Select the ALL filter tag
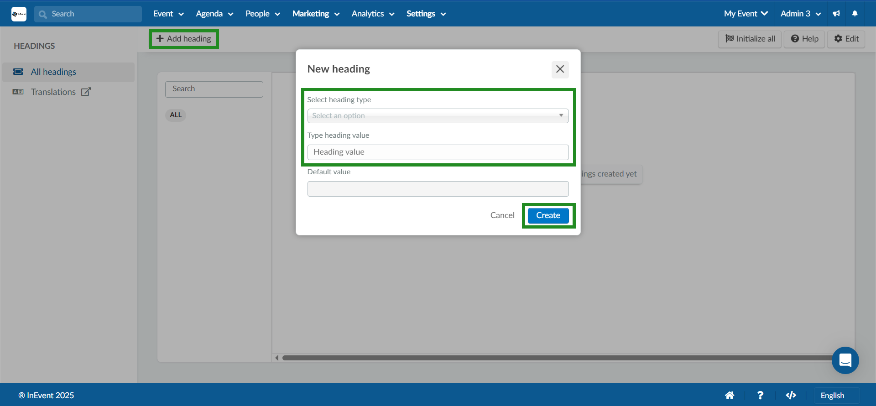 click(176, 115)
